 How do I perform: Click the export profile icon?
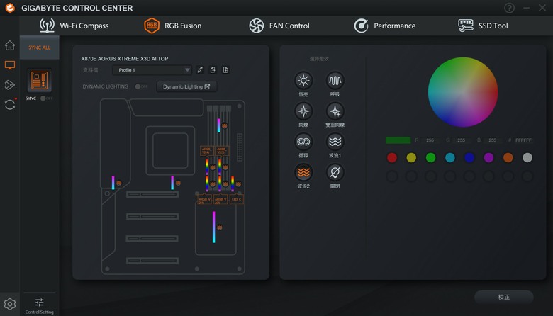click(225, 69)
